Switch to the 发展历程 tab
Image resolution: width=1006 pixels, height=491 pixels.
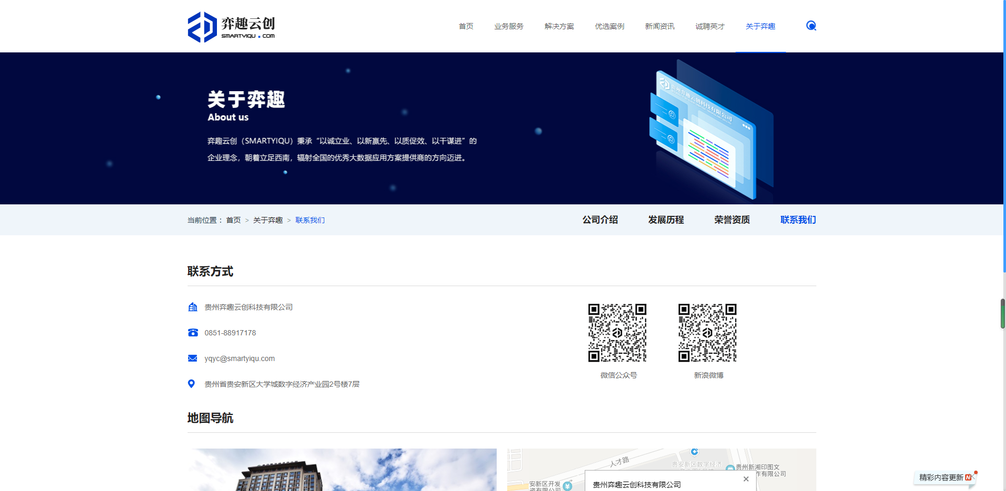[666, 220]
